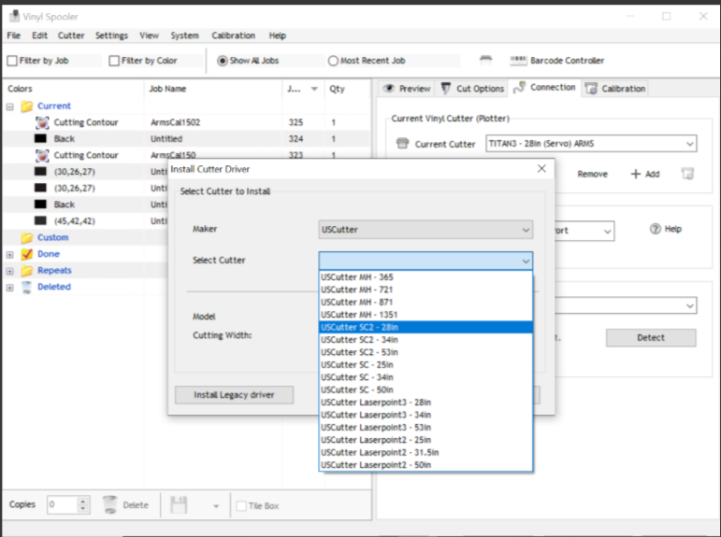This screenshot has width=721, height=537.
Task: Select the Most Recent Job radio button
Action: coord(333,61)
